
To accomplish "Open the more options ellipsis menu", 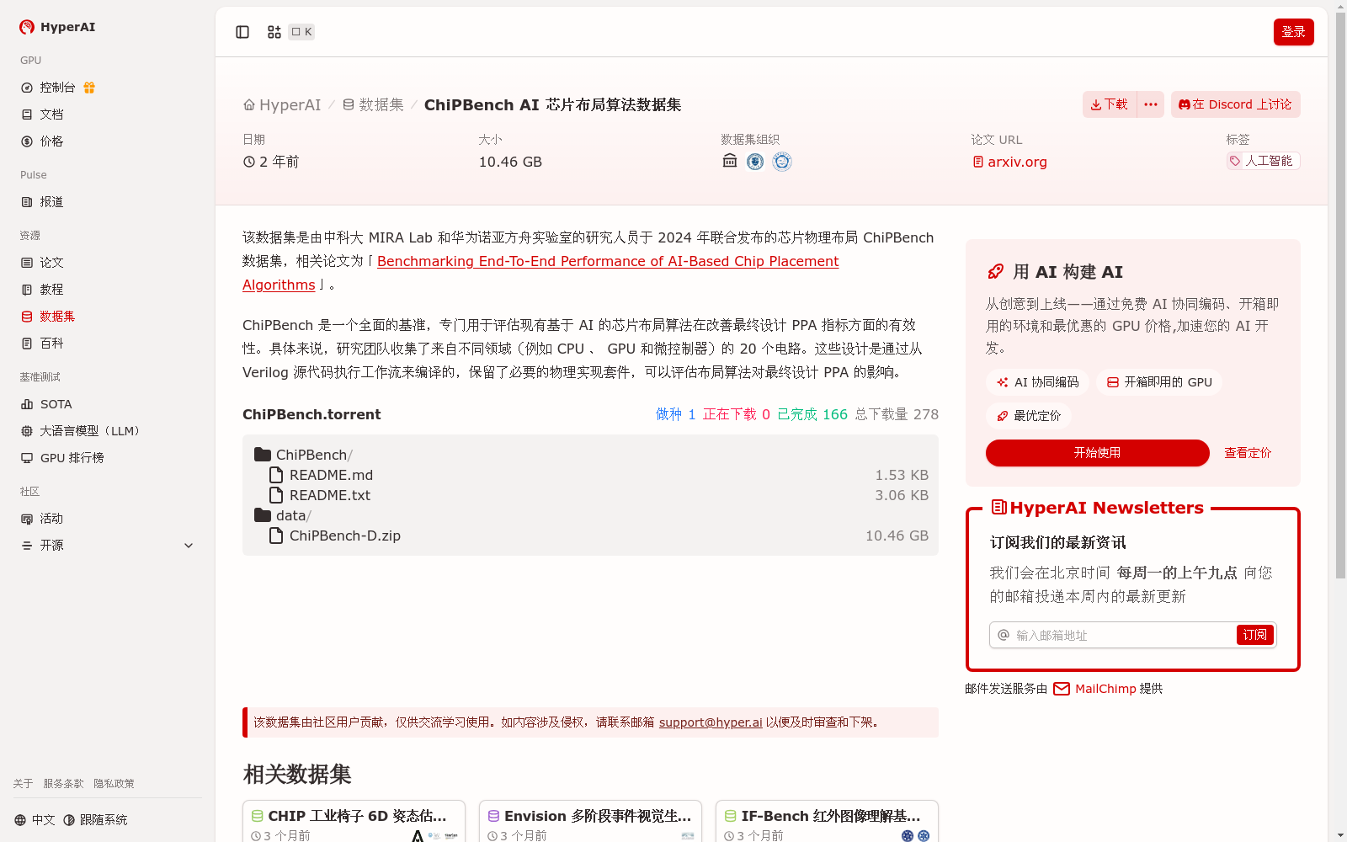I will [1151, 104].
